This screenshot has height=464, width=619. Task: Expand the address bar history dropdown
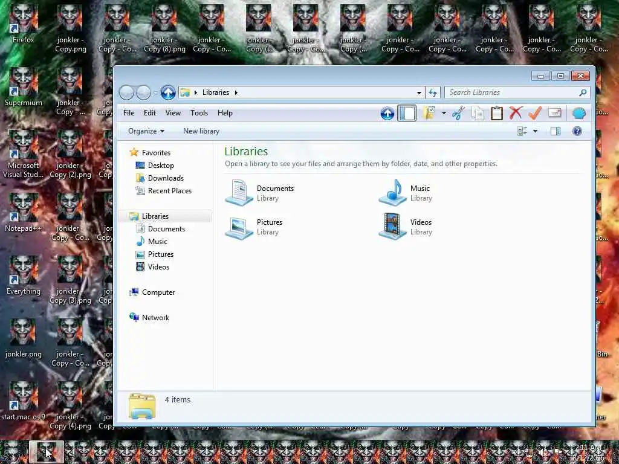click(x=419, y=92)
